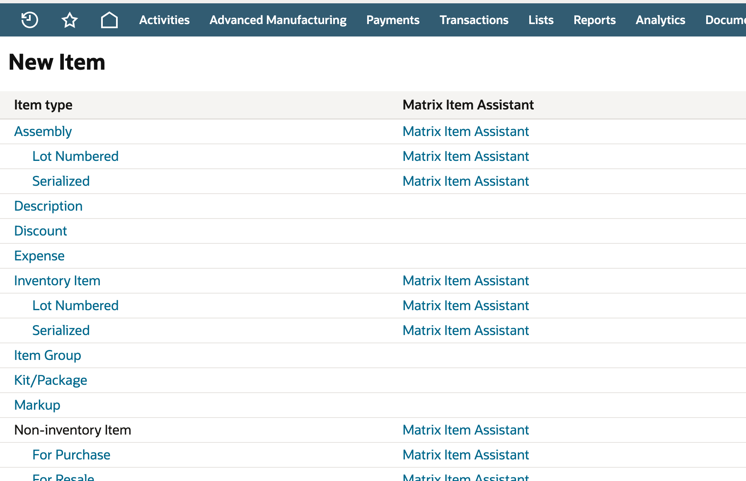The image size is (746, 481).
Task: Choose Lot Numbered under Inventory Item
Action: coord(75,306)
